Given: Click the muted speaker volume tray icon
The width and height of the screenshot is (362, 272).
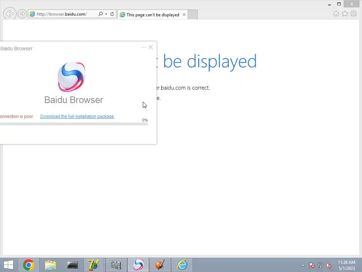Looking at the screenshot, I should [329, 265].
